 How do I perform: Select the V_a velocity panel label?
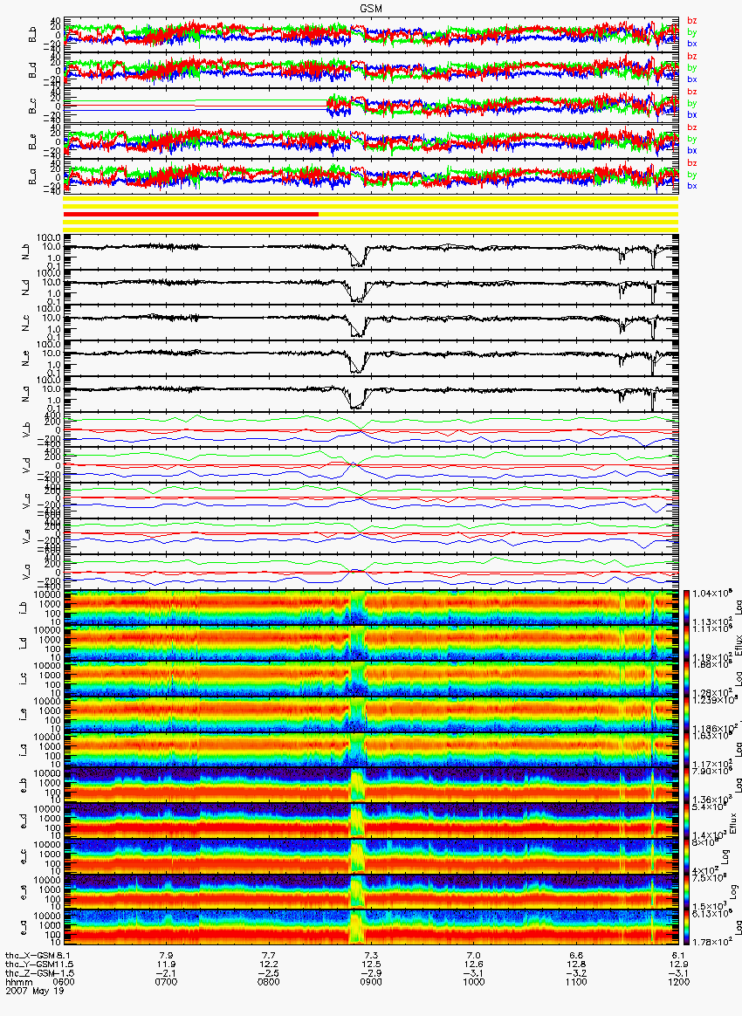pyautogui.click(x=26, y=572)
